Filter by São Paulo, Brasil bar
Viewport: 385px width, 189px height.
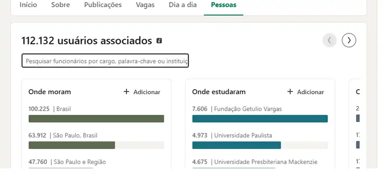tap(96, 145)
